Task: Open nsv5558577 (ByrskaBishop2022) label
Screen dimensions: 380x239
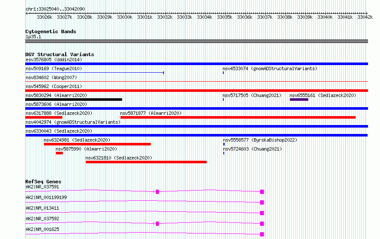Action: [x=260, y=140]
